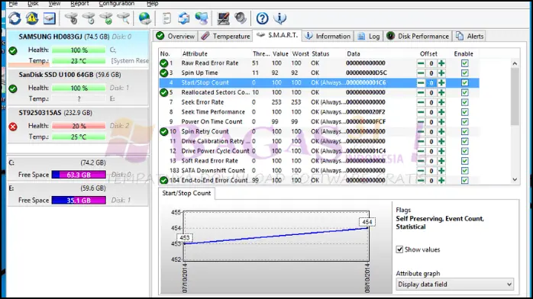Click the globe with disk toolbar icon
This screenshot has width=533, height=299.
pyautogui.click(x=145, y=18)
